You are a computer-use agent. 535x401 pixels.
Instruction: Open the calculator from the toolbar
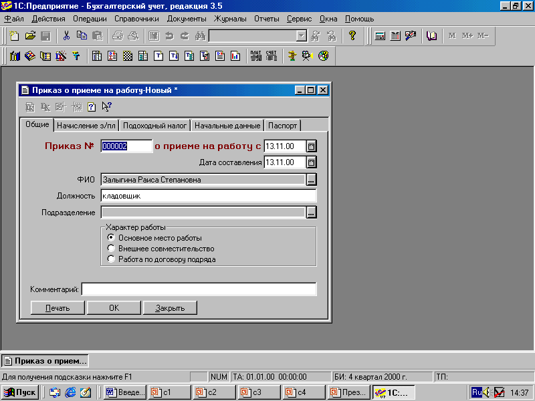pyautogui.click(x=379, y=36)
